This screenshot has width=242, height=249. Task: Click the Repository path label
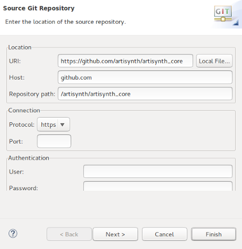pos(32,94)
